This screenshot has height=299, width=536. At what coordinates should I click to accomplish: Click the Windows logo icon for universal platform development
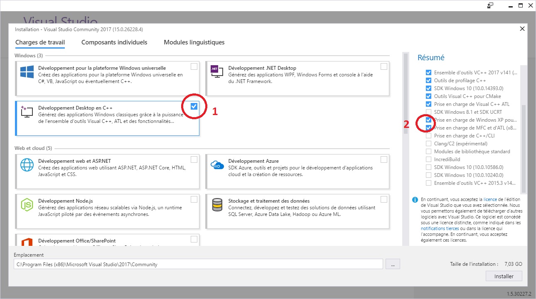tap(27, 71)
